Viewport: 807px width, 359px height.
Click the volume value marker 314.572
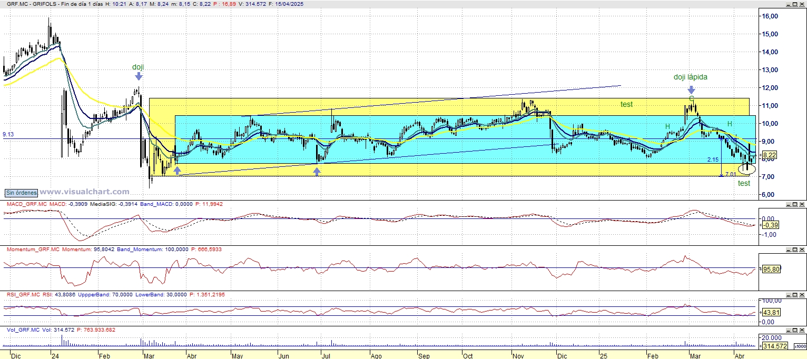(775, 346)
